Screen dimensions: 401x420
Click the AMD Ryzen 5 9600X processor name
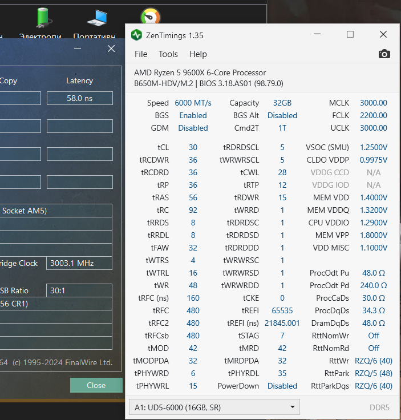click(x=200, y=72)
